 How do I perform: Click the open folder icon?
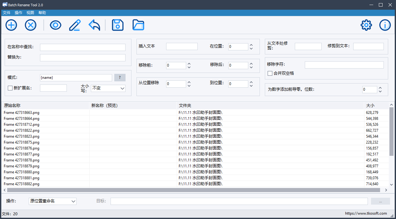138,25
